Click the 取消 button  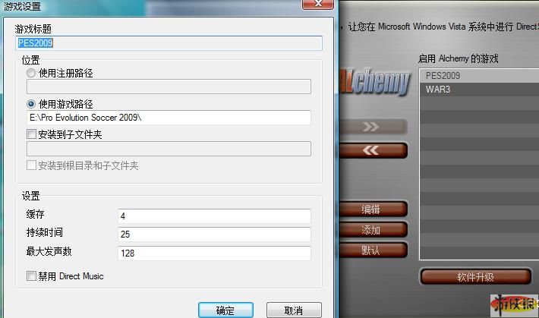point(294,310)
